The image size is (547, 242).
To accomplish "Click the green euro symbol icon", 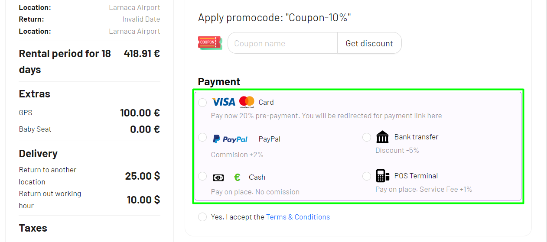I will click(x=237, y=177).
